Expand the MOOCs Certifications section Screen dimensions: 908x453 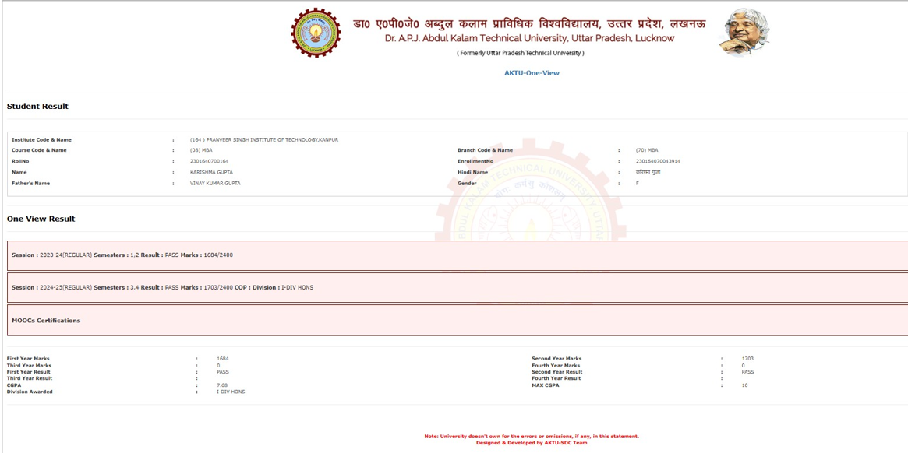point(458,320)
